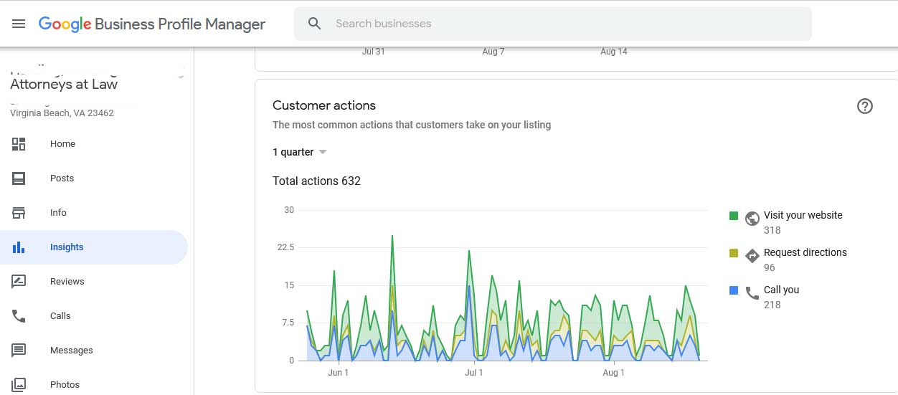Click the blue Call you swatch
The height and width of the screenshot is (395, 898).
[x=734, y=290]
